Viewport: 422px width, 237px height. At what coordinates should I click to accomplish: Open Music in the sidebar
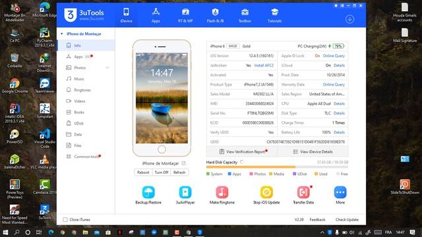(x=79, y=79)
